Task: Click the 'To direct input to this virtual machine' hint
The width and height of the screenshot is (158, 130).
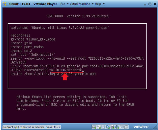Action: point(31,127)
